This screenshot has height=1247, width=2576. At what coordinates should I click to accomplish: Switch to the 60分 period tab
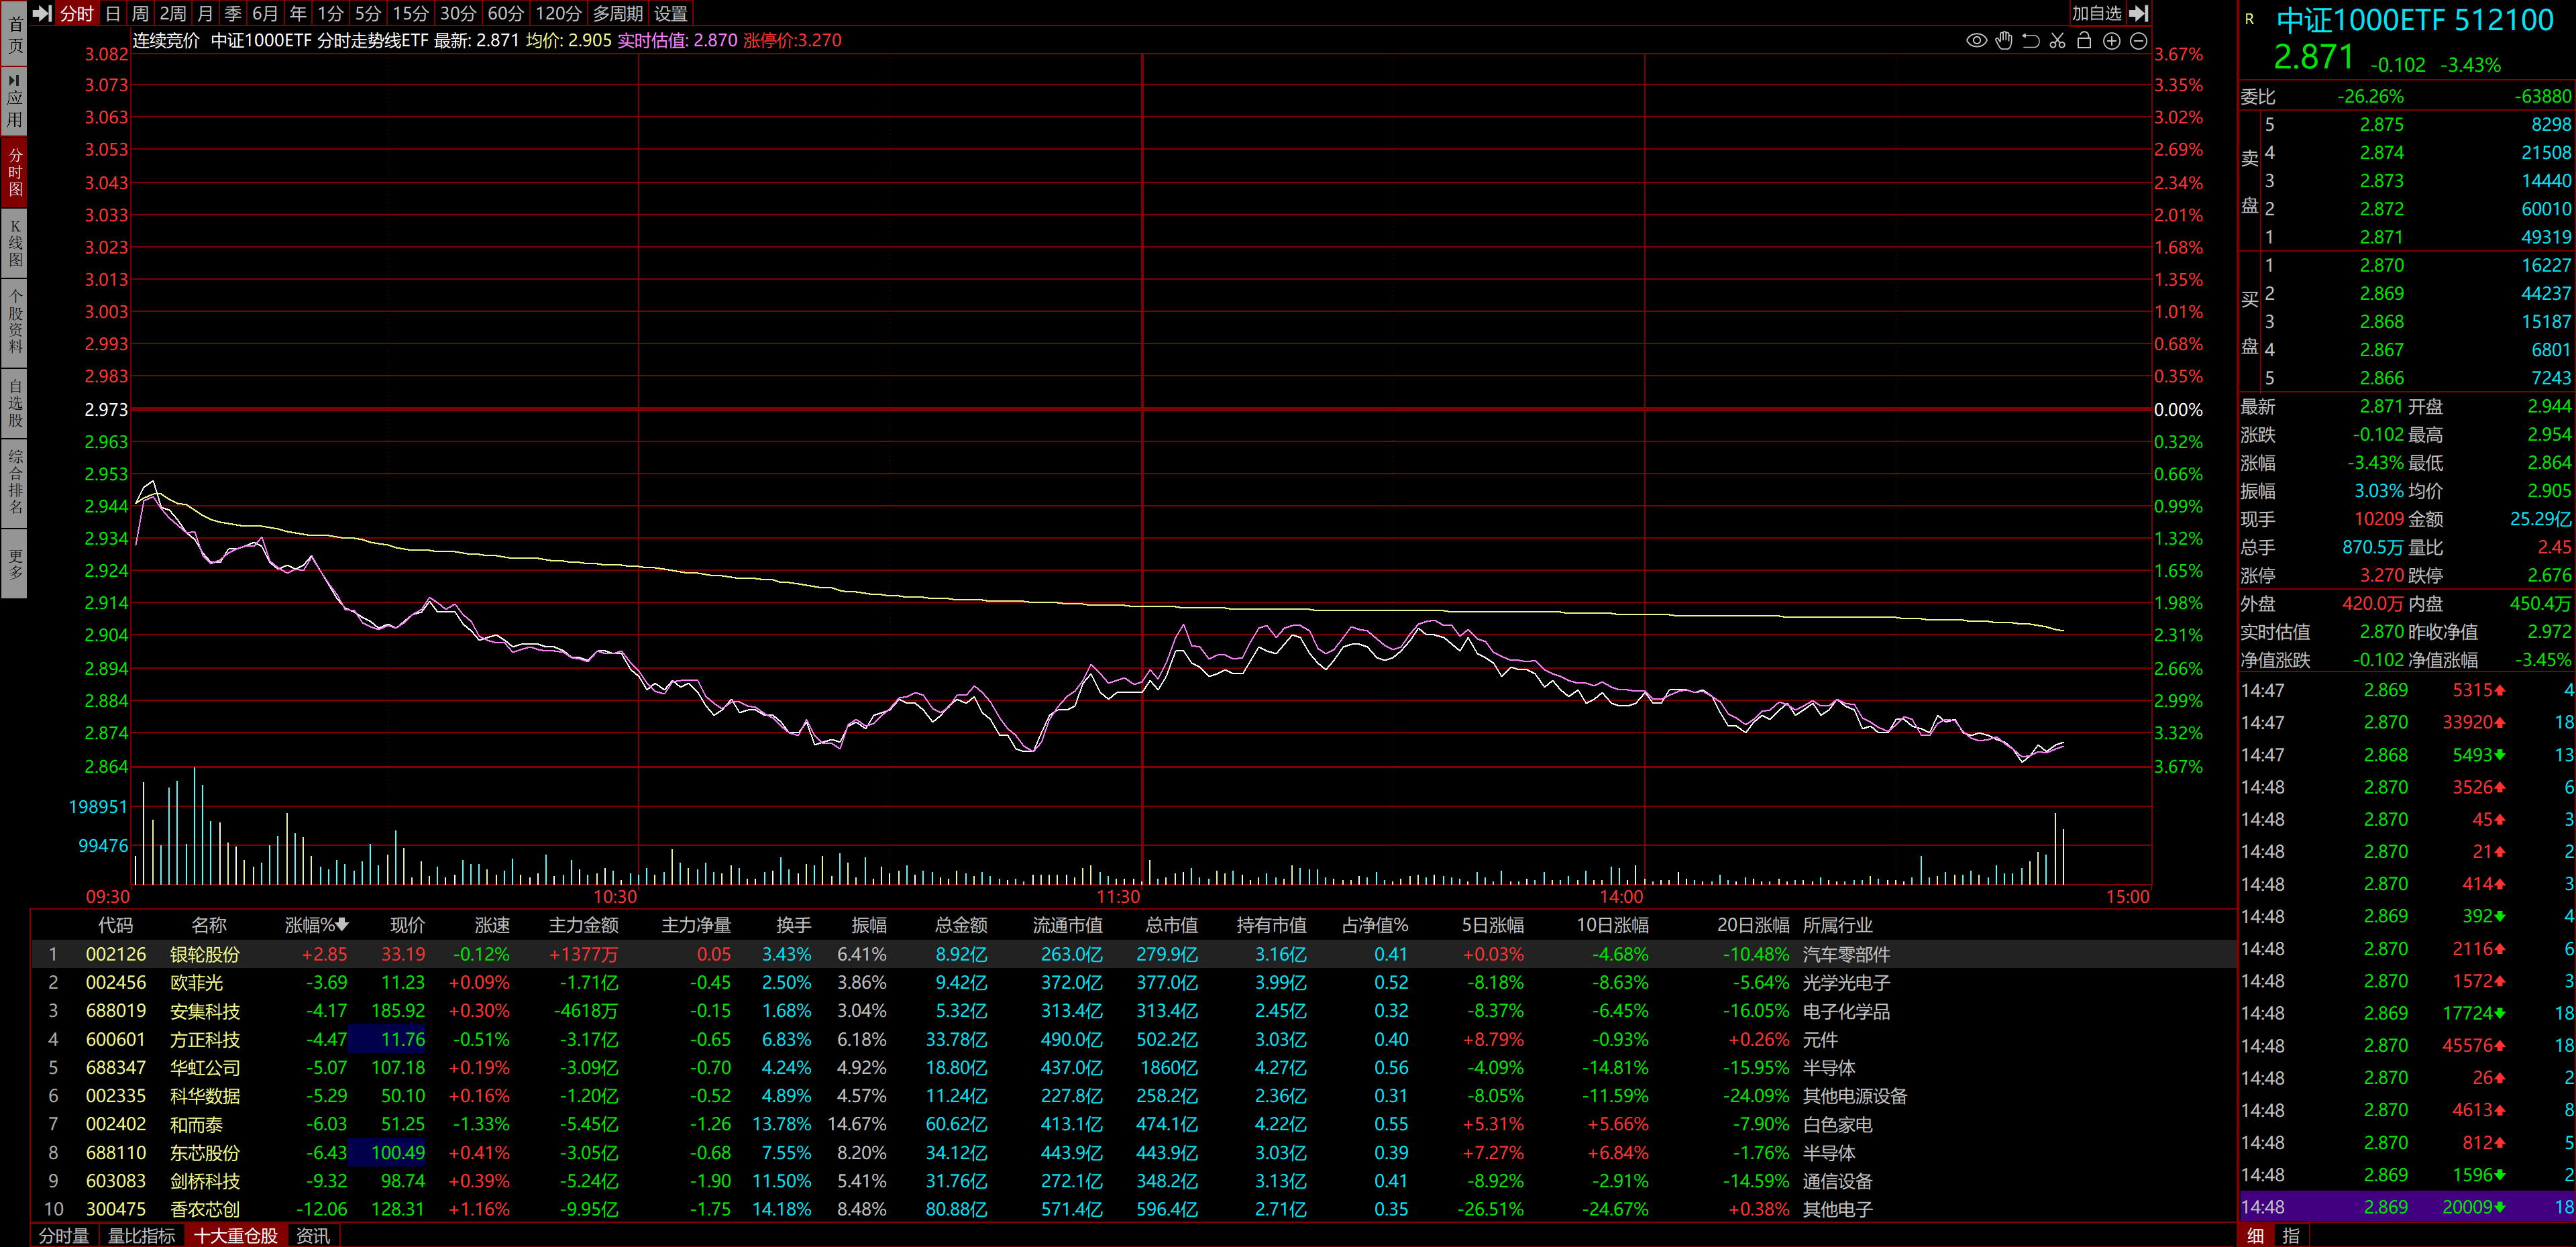505,13
